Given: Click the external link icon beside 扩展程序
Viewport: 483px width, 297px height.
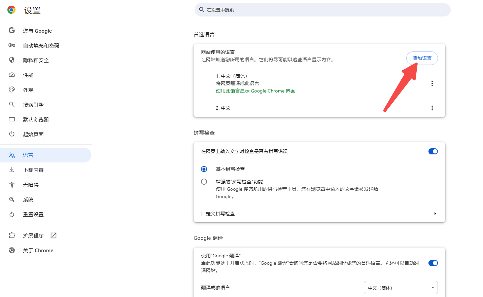Looking at the screenshot, I should click(x=53, y=235).
